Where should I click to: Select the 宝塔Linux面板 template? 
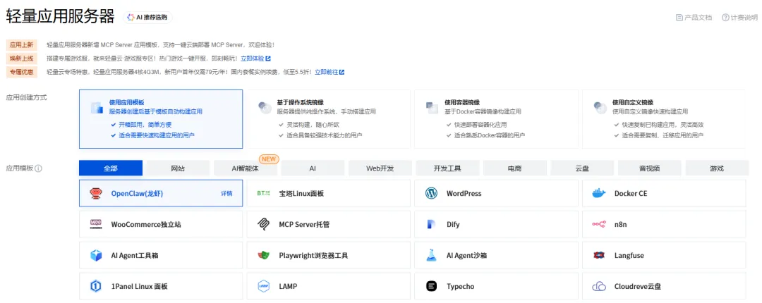click(329, 193)
